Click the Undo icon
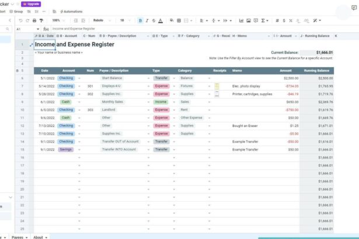This screenshot has width=359, height=239. click(x=20, y=20)
